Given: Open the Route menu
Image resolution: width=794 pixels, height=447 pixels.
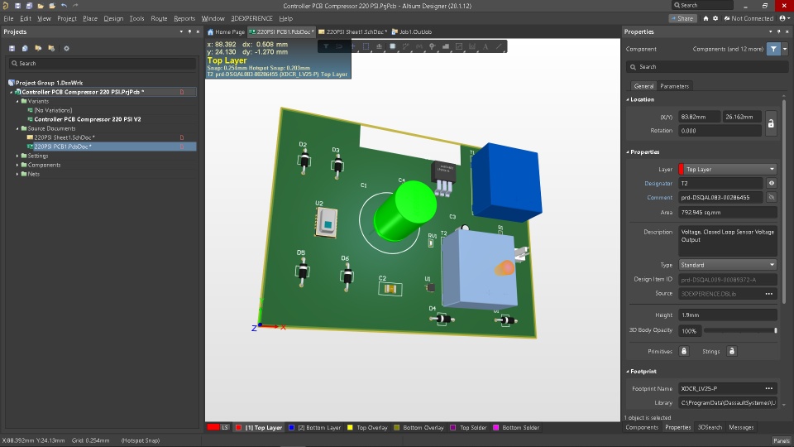Looking at the screenshot, I should click(x=159, y=18).
